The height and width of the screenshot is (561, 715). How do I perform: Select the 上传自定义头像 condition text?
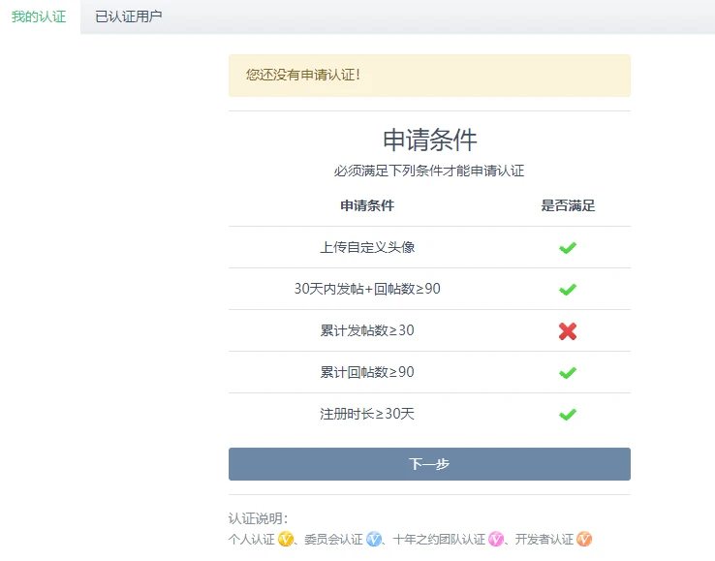pyautogui.click(x=367, y=247)
